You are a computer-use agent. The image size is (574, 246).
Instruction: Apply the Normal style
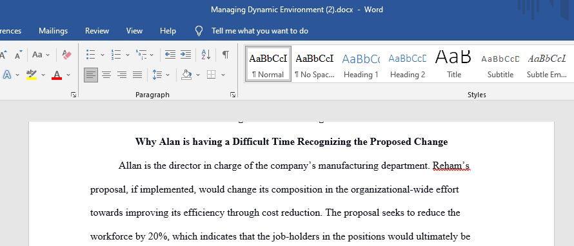click(268, 64)
